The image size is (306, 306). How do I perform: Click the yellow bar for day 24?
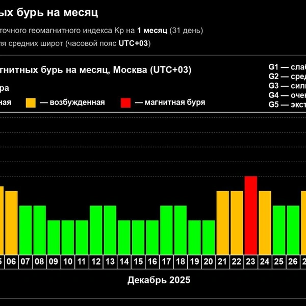[265, 223]
